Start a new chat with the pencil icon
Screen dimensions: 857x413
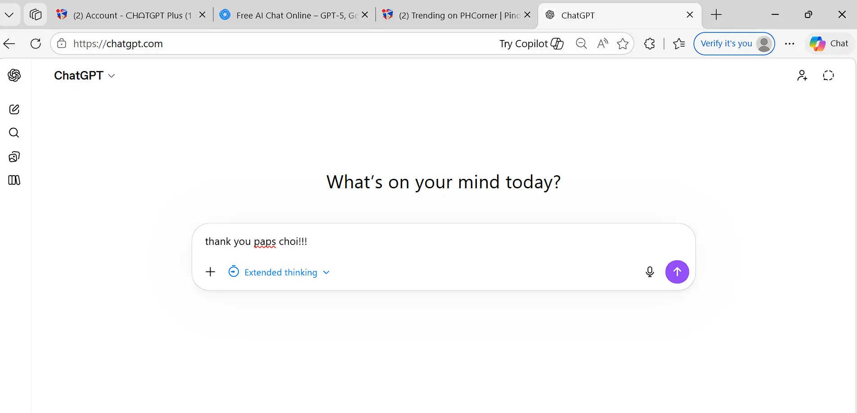click(x=14, y=109)
